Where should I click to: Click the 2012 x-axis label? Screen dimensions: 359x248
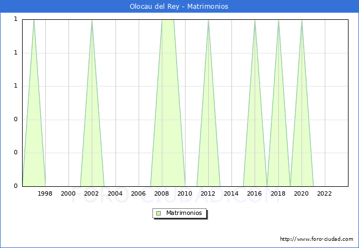point(208,193)
